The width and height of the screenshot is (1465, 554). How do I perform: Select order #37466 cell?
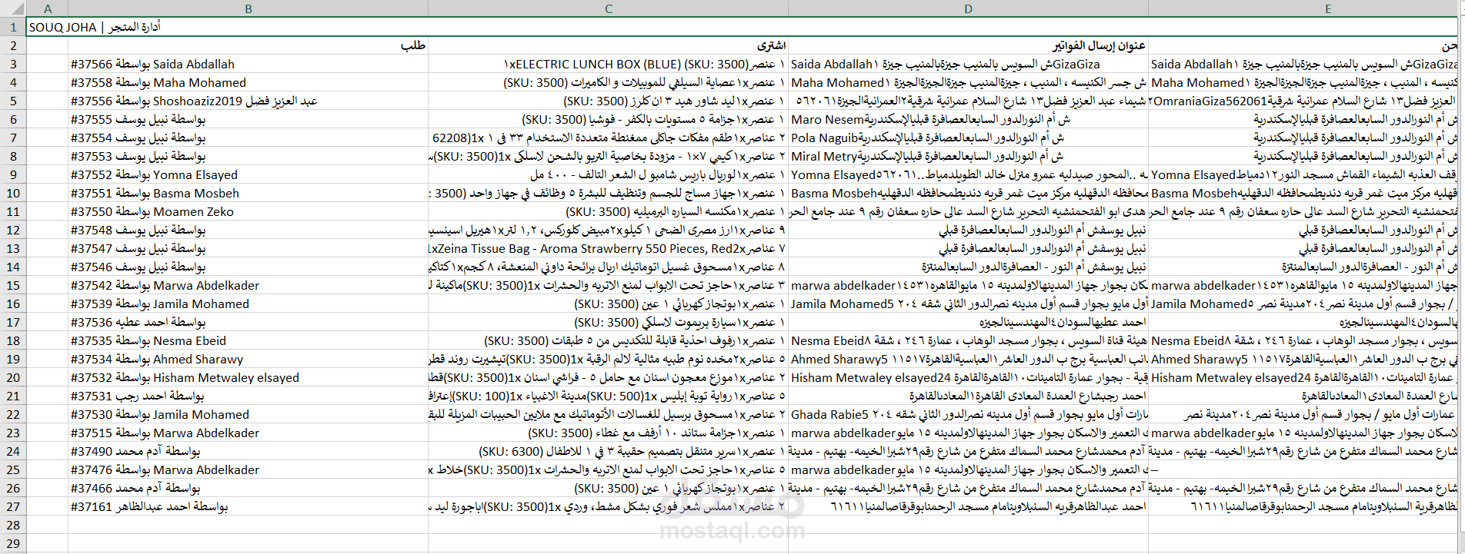click(248, 488)
